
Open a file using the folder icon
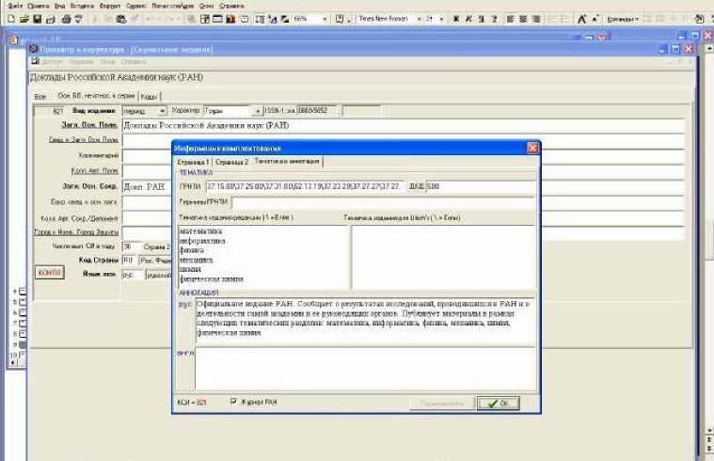[24, 19]
